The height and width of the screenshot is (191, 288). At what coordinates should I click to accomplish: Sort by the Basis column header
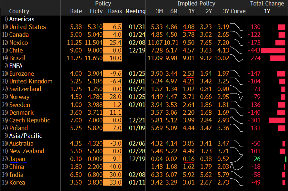pyautogui.click(x=115, y=11)
